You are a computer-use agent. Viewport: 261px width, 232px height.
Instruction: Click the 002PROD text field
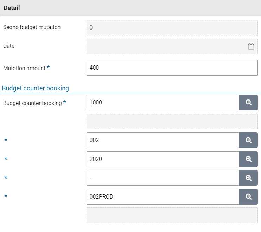(163, 196)
